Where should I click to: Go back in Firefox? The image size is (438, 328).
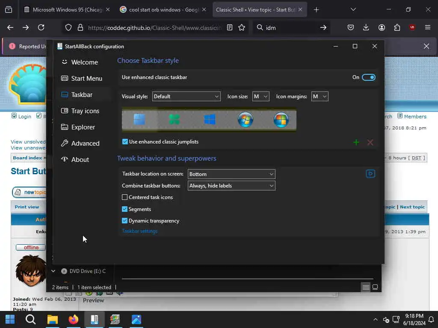point(10,27)
